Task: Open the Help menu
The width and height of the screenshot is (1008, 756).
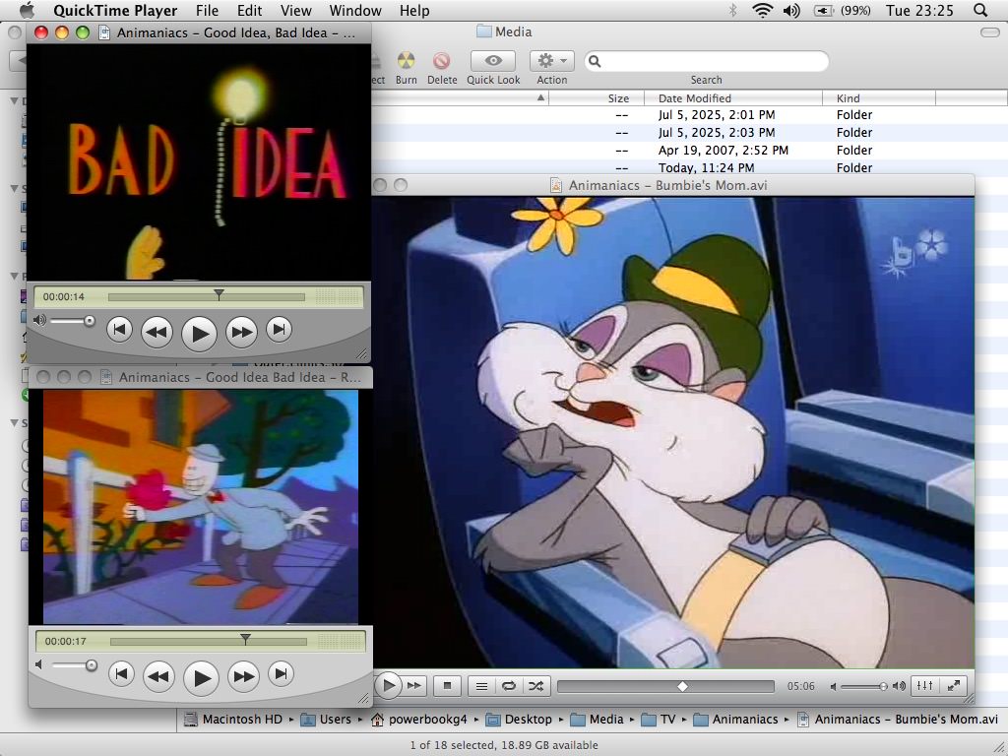Action: click(414, 10)
